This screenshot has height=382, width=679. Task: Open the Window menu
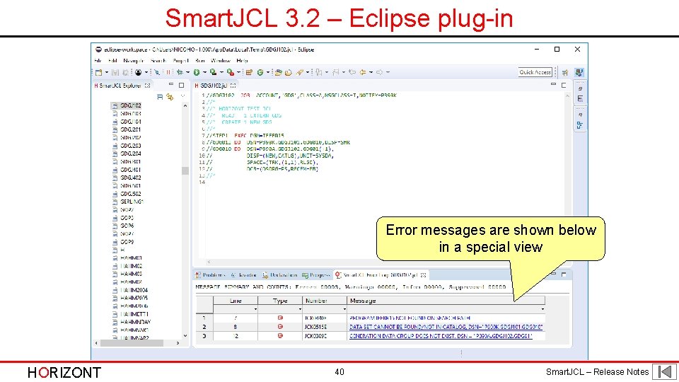(x=221, y=61)
